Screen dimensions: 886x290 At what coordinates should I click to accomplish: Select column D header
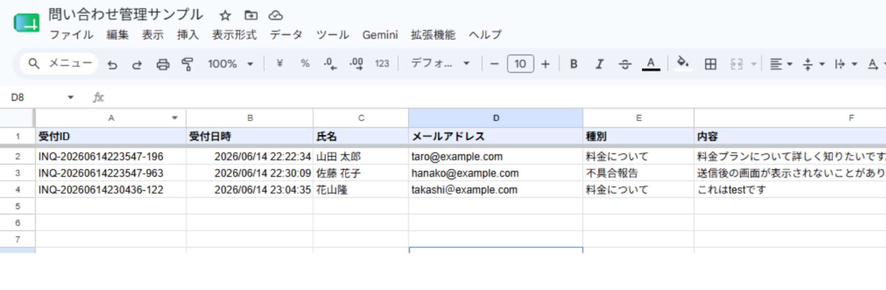(496, 118)
